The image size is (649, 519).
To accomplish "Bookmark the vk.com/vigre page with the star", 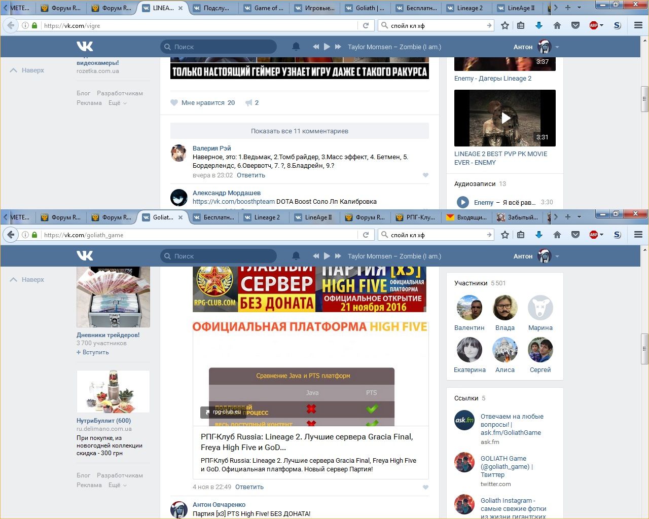I will 505,25.
